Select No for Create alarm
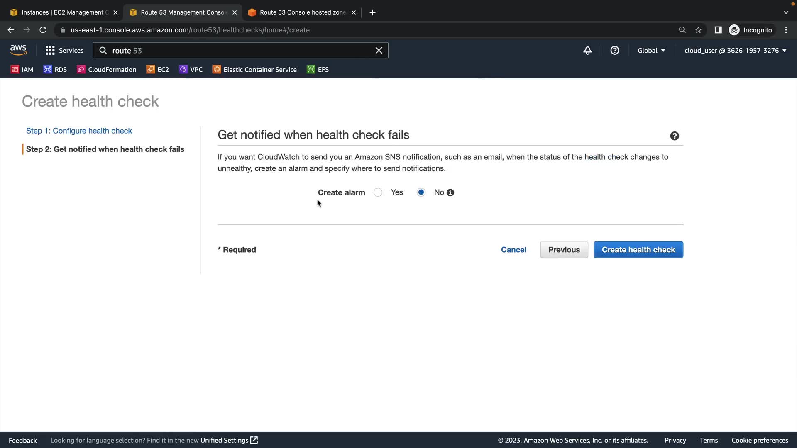Viewport: 797px width, 448px height. pos(421,192)
